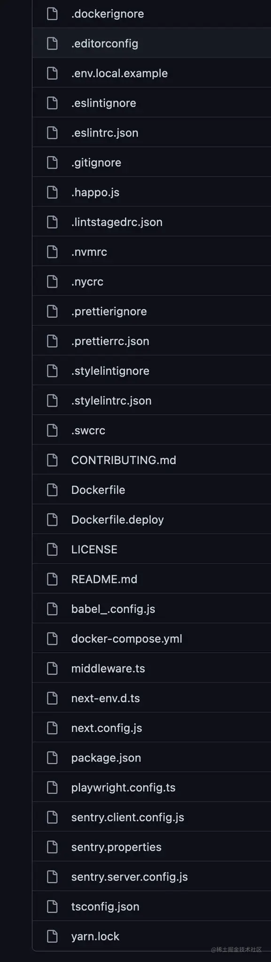Open the .gitignore file link
Image resolution: width=271 pixels, height=962 pixels.
pyautogui.click(x=96, y=163)
